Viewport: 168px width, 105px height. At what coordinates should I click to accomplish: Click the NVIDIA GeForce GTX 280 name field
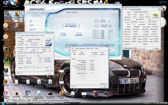point(141,12)
